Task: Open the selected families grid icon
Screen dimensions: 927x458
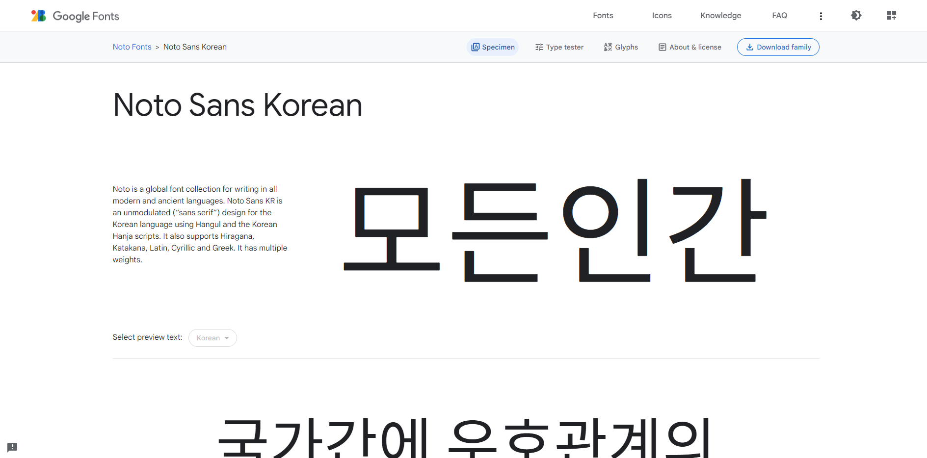Action: point(892,15)
